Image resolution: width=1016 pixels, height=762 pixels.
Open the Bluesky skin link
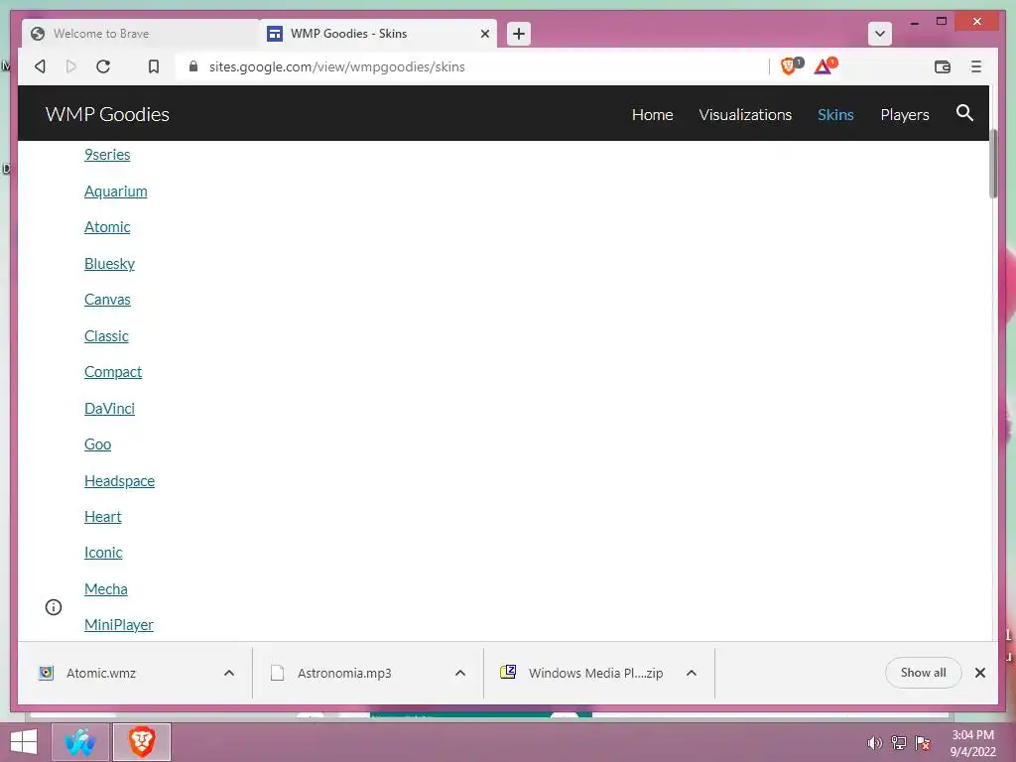[109, 264]
